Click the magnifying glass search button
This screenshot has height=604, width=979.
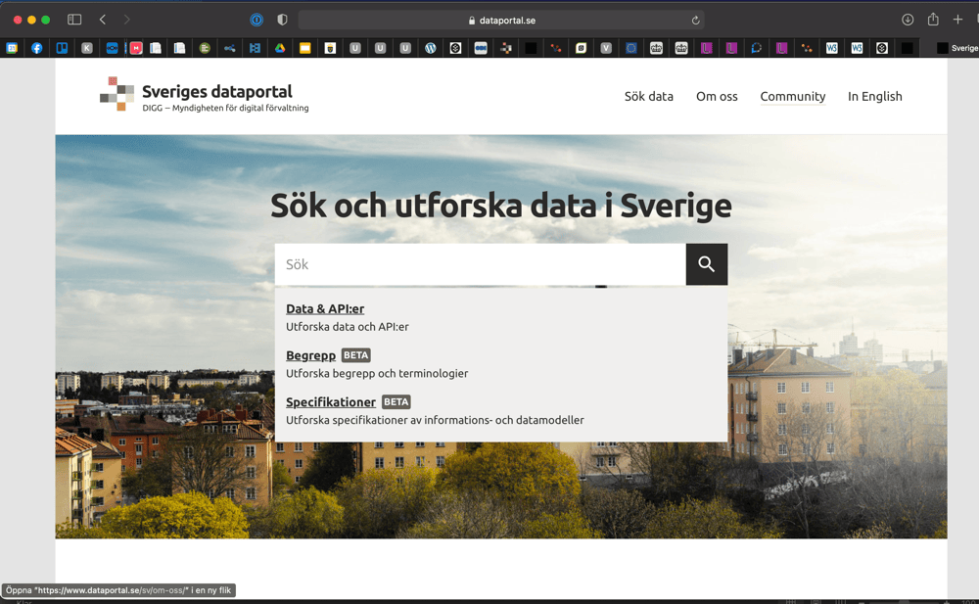pyautogui.click(x=706, y=264)
